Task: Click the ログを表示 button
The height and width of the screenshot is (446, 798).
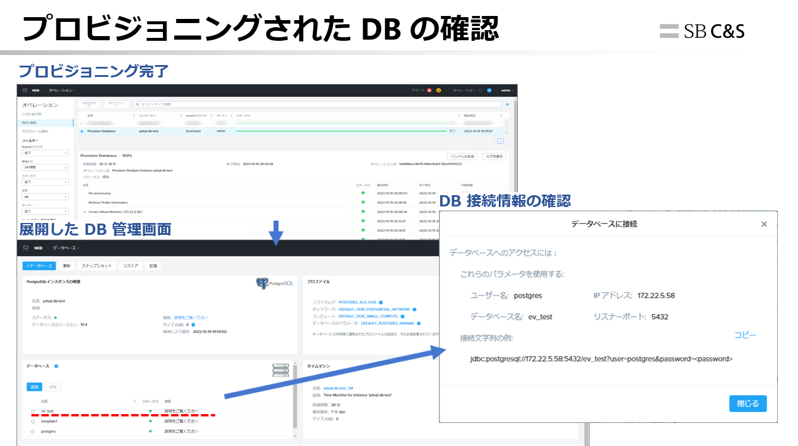Action: [494, 156]
